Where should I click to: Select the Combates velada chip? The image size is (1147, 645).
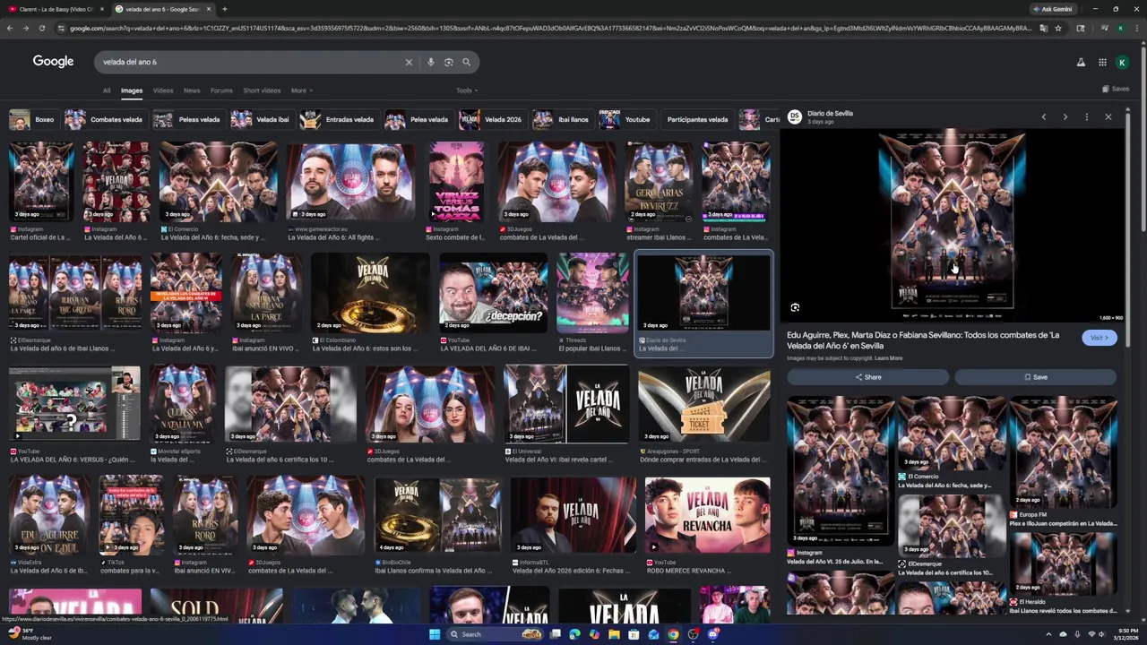[x=105, y=119]
